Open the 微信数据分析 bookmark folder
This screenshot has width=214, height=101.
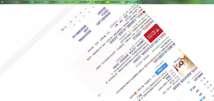coord(113,2)
